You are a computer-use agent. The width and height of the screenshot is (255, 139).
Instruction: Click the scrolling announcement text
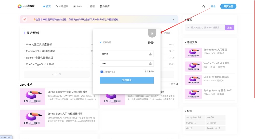coord(77,20)
